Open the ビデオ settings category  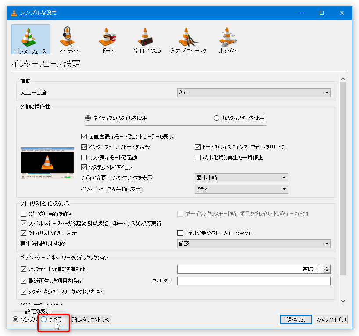click(x=108, y=40)
